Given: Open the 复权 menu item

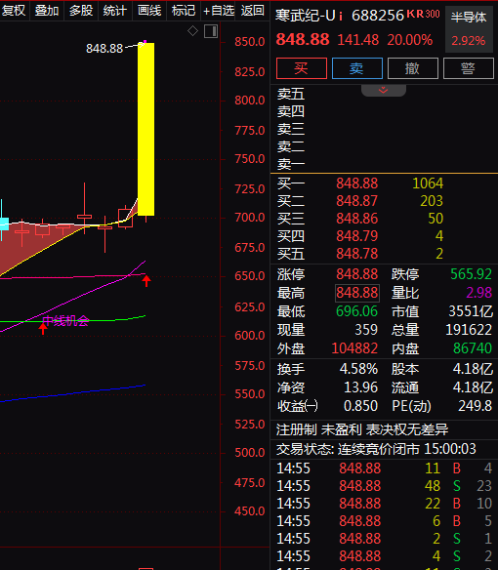Looking at the screenshot, I should (x=14, y=10).
